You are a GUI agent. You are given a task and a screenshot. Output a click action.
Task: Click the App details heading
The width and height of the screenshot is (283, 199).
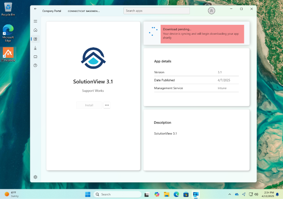(163, 61)
